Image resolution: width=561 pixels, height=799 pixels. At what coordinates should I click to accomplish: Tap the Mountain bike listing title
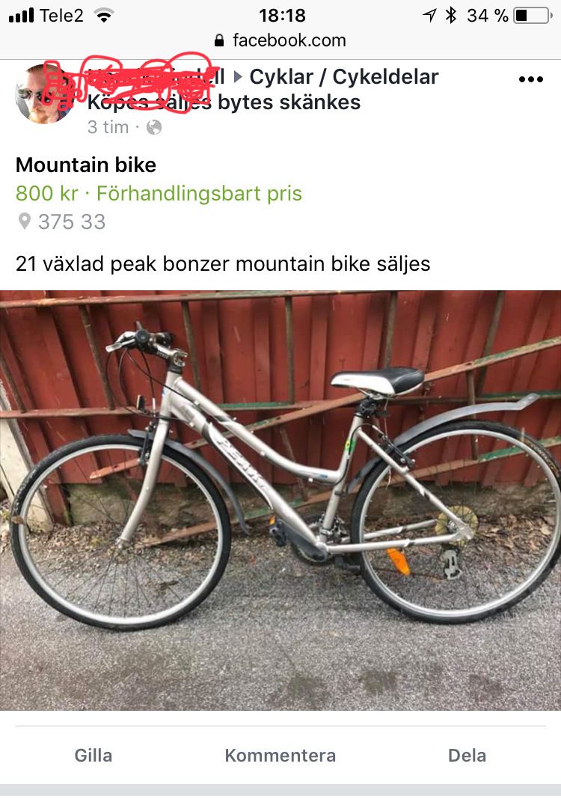tap(86, 165)
